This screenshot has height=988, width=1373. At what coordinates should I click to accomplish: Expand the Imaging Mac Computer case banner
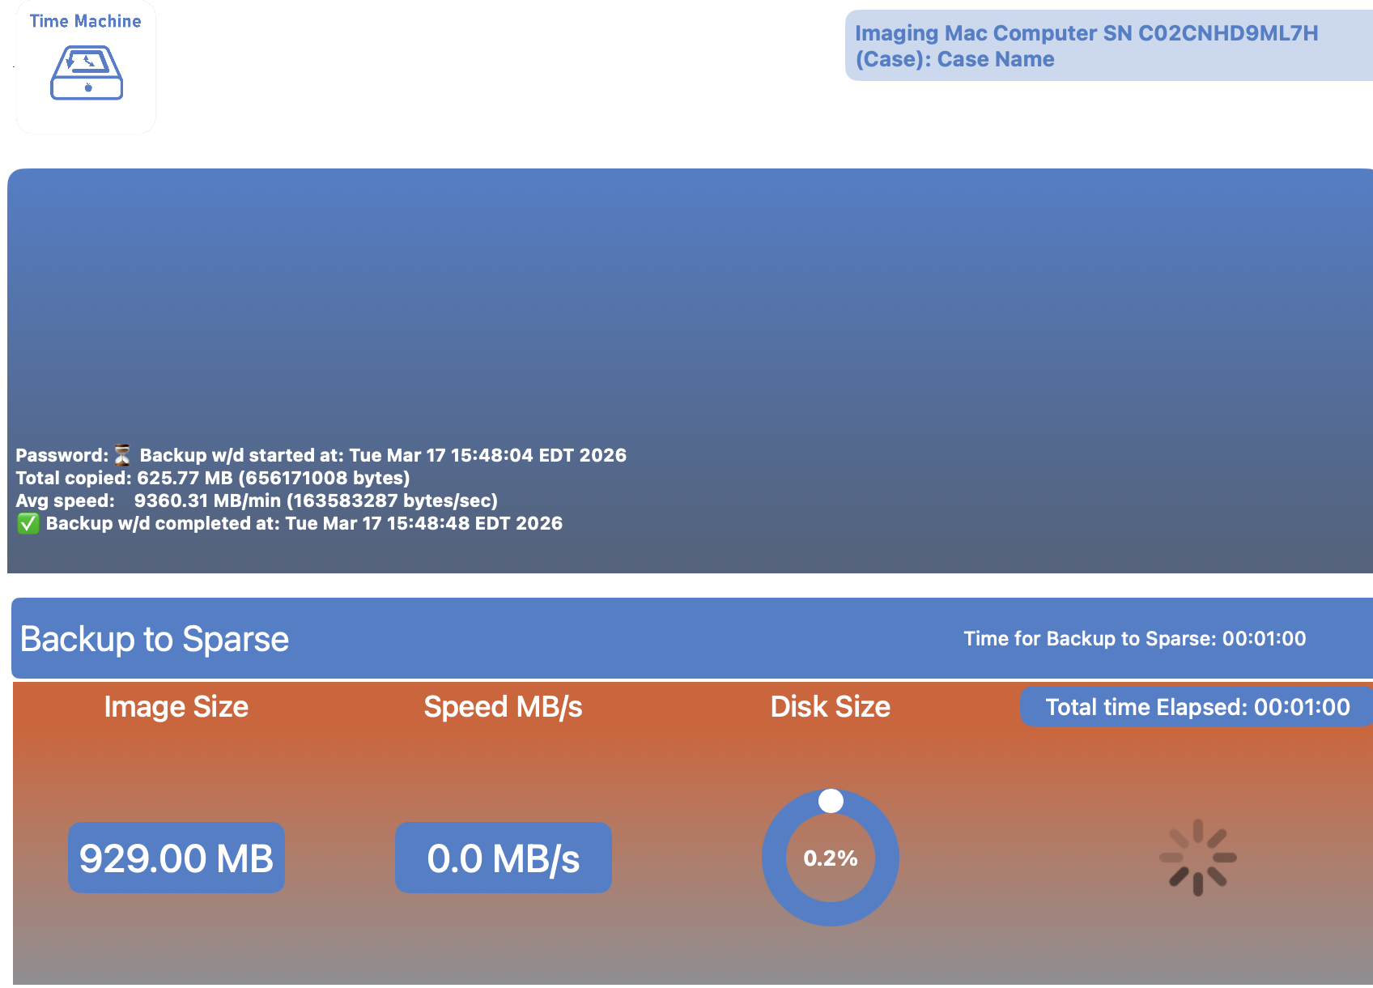(x=1107, y=45)
